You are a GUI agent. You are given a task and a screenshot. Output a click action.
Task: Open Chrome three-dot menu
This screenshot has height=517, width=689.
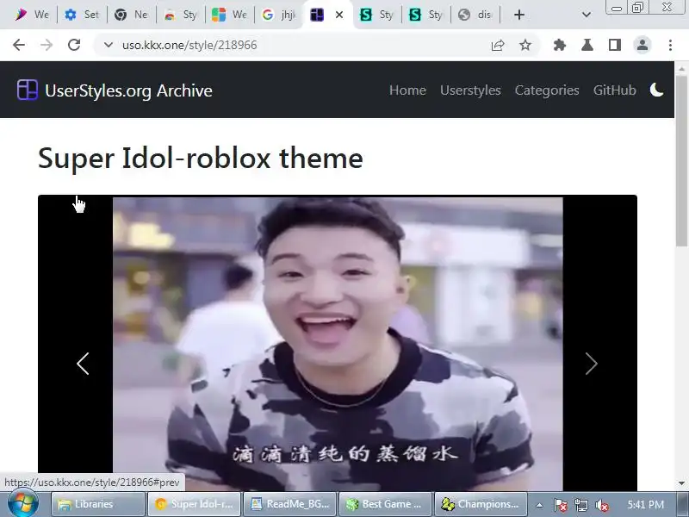pos(670,45)
